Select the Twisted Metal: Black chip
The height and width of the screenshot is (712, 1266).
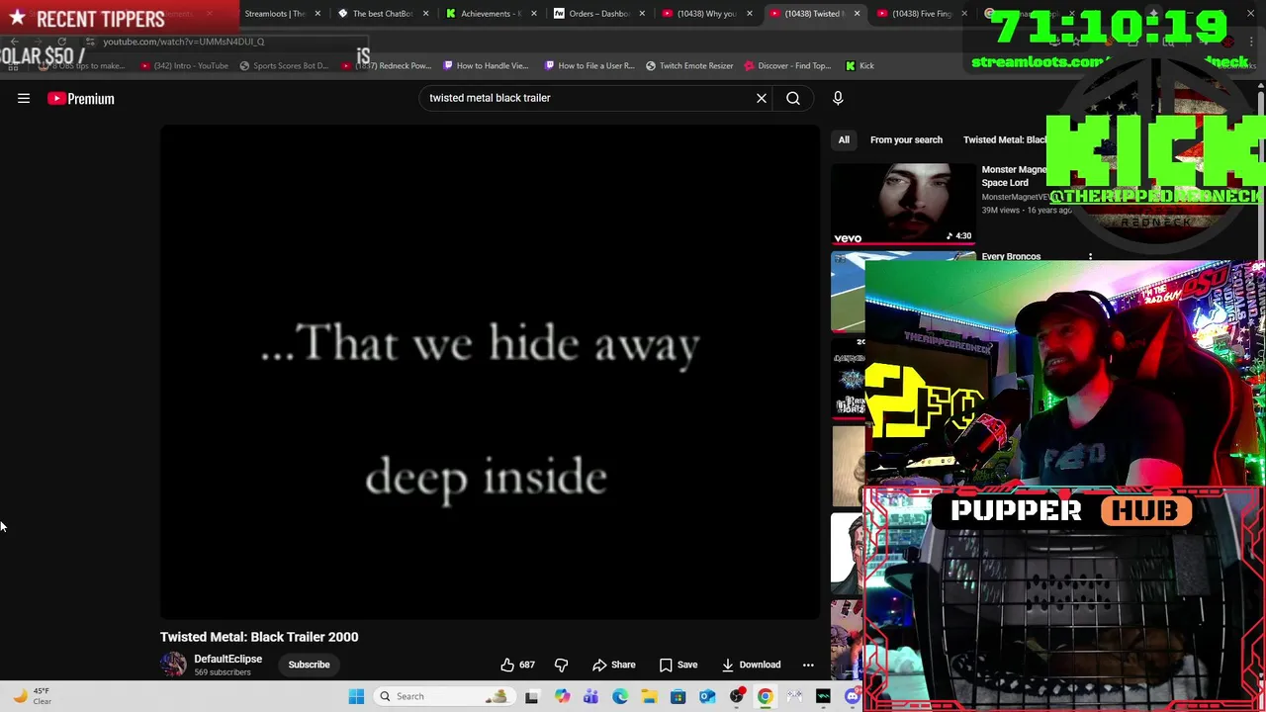click(x=1005, y=139)
